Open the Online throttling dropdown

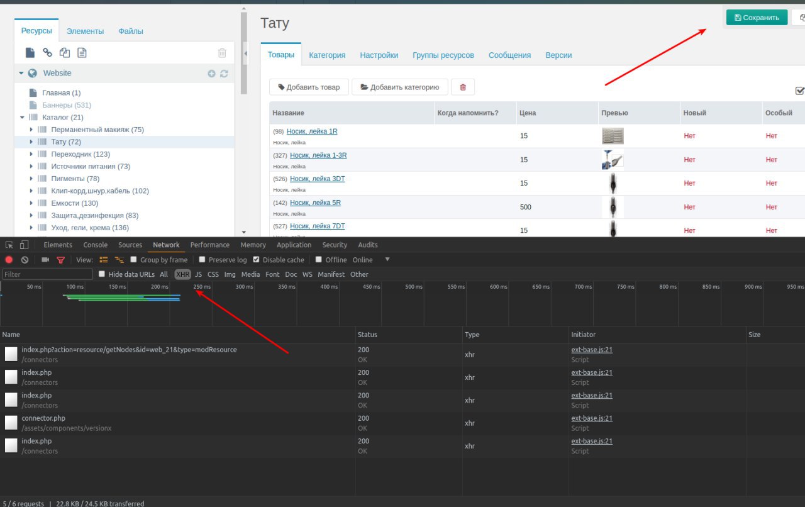point(387,260)
